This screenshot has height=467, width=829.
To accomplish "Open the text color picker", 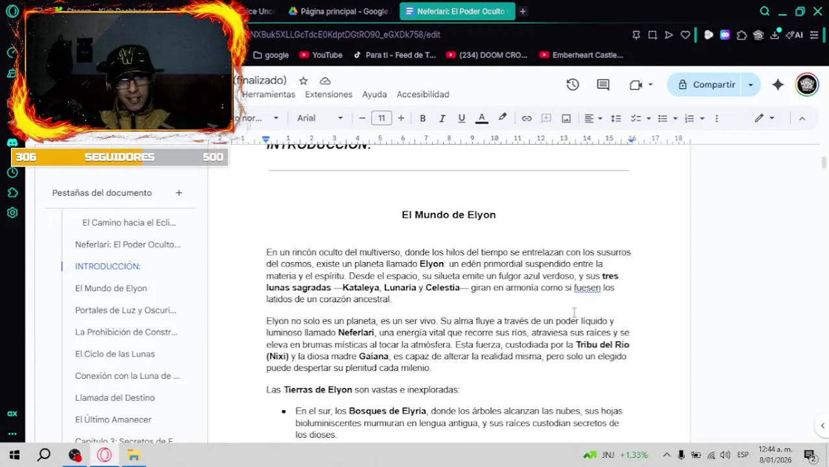I will 481,118.
